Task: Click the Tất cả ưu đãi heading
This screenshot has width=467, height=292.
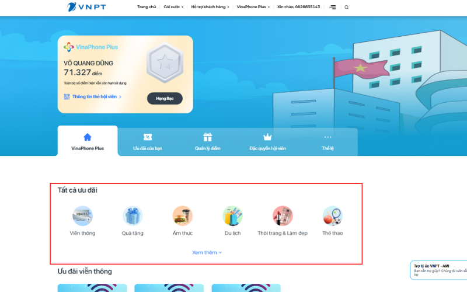Action: 78,190
